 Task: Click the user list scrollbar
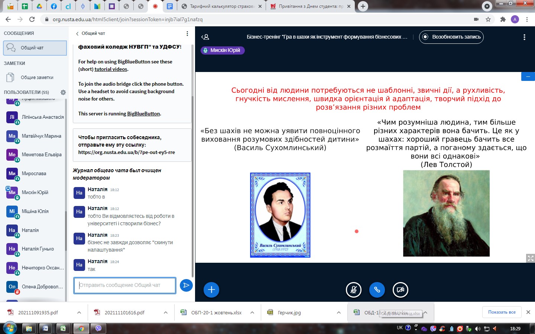[66, 230]
